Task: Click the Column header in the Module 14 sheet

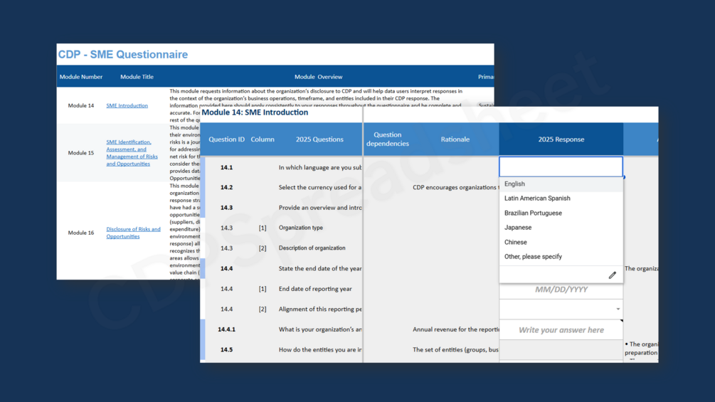Action: click(x=263, y=139)
